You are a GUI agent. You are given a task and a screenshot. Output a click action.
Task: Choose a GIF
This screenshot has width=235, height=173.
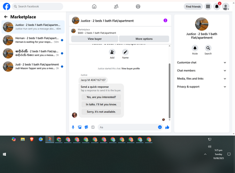93,127
